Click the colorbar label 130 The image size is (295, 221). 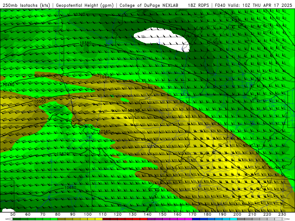132,214
